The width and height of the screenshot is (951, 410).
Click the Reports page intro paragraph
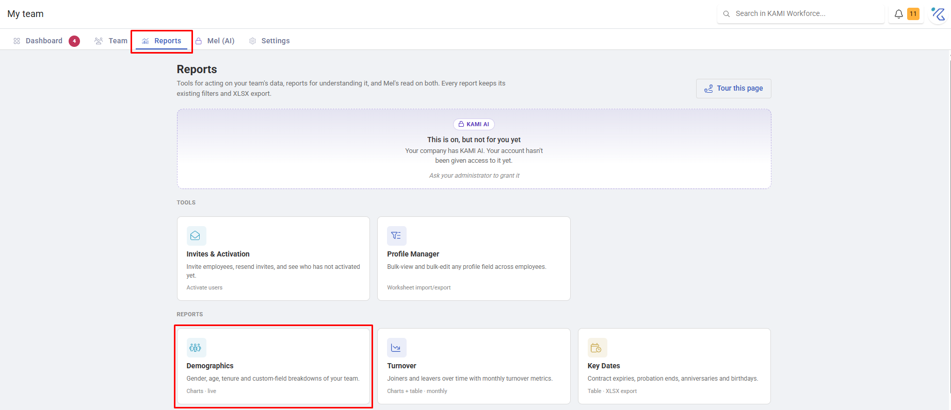(341, 89)
